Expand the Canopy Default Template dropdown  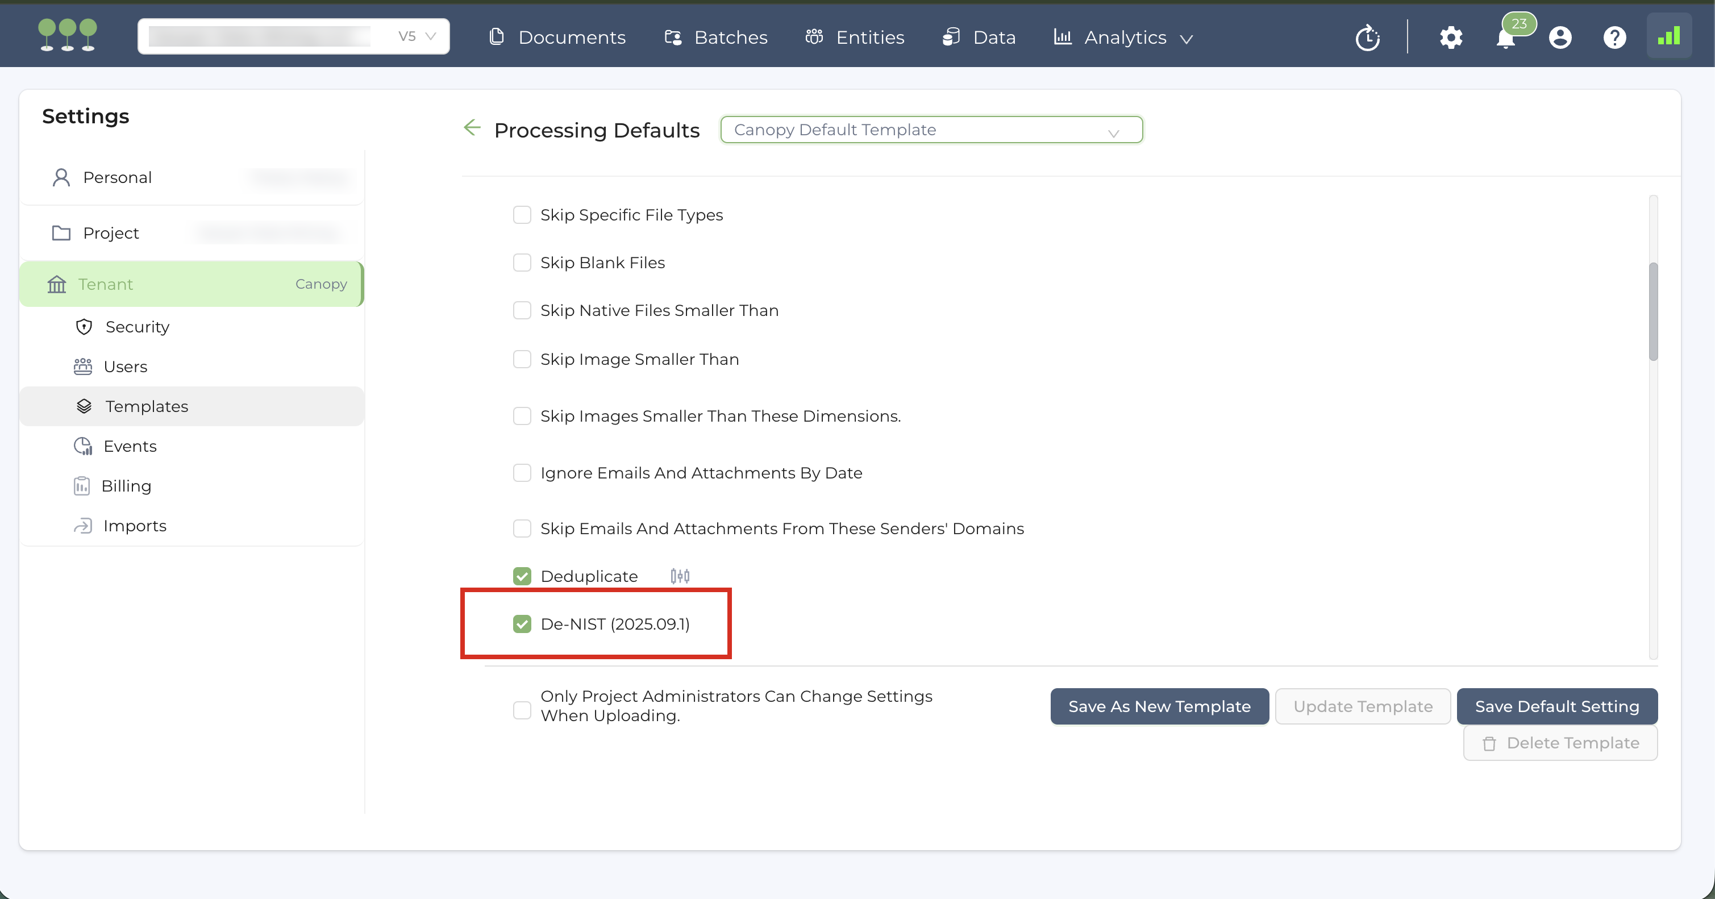pos(931,130)
